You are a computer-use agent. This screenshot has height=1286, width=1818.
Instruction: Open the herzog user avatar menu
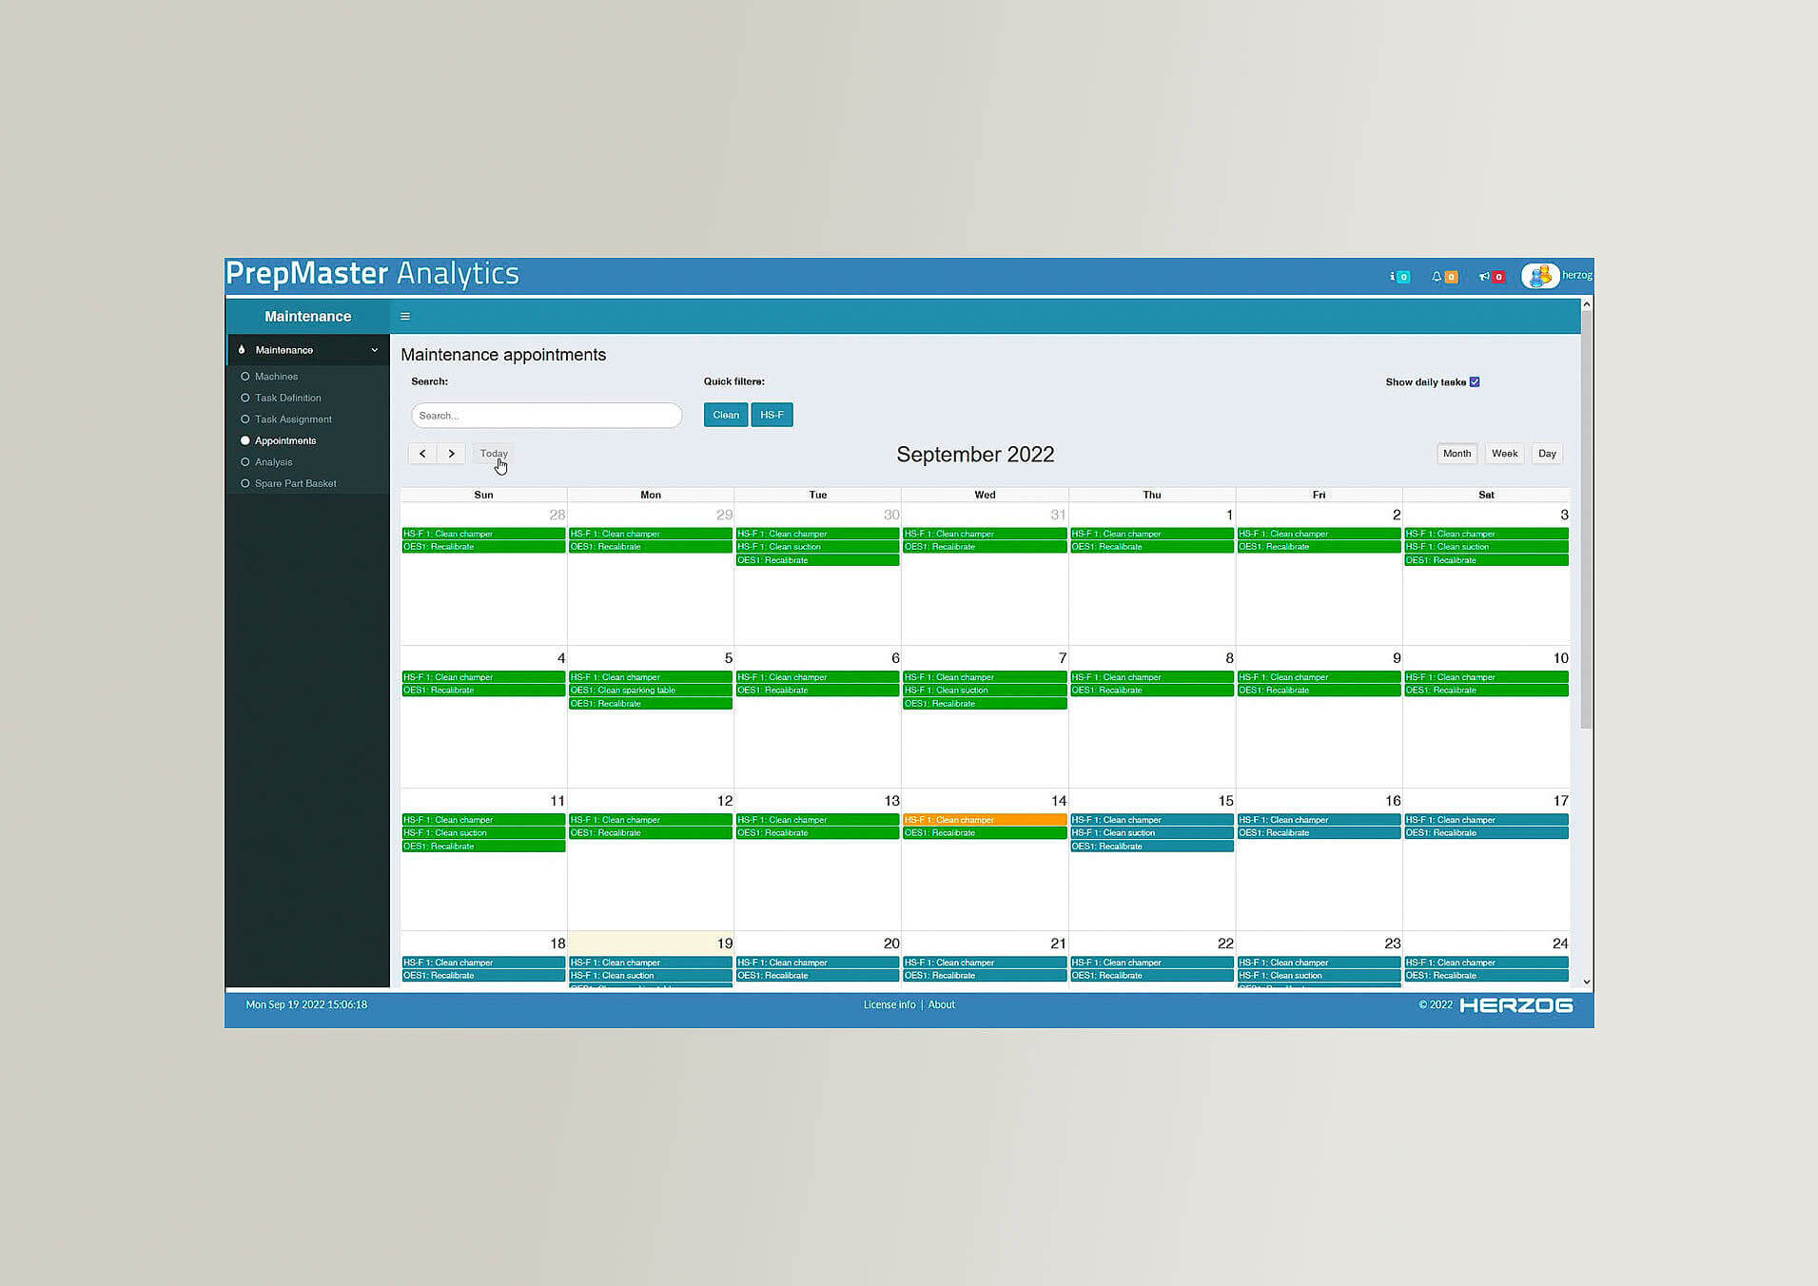click(1540, 276)
